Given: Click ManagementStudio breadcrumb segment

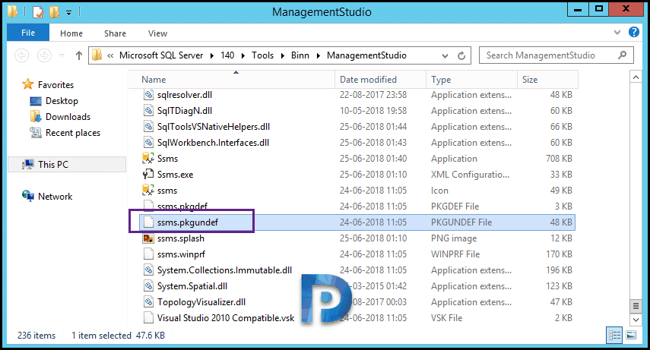Looking at the screenshot, I should [x=366, y=55].
